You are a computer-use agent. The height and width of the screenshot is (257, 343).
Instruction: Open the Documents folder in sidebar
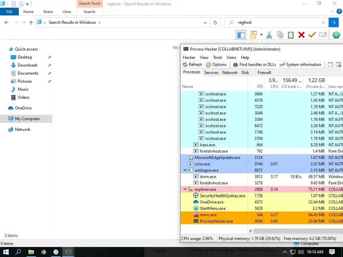tap(28, 73)
